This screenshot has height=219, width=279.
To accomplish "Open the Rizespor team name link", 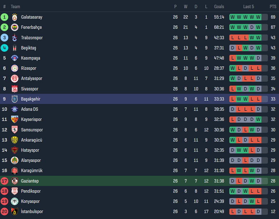I will point(29,68).
